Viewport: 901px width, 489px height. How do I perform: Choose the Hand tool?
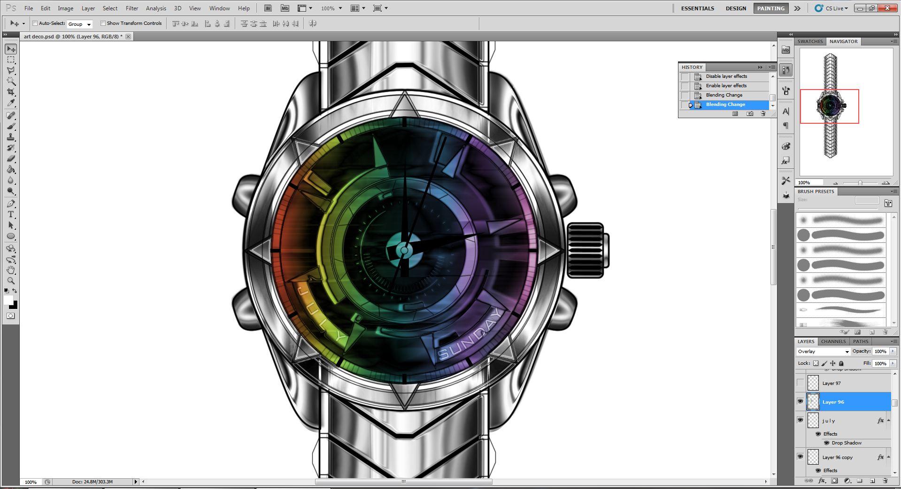tap(11, 270)
